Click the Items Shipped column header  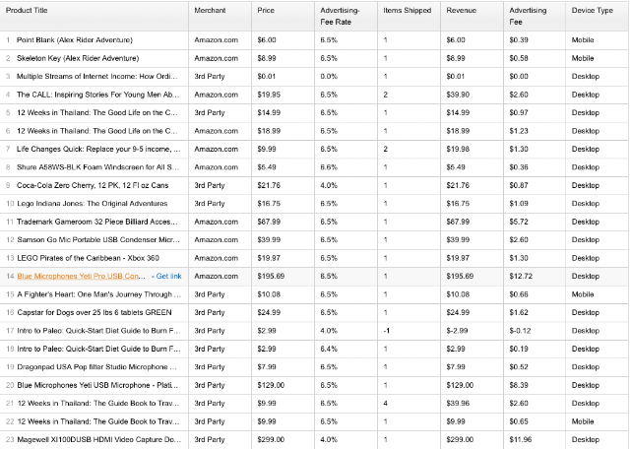point(407,11)
